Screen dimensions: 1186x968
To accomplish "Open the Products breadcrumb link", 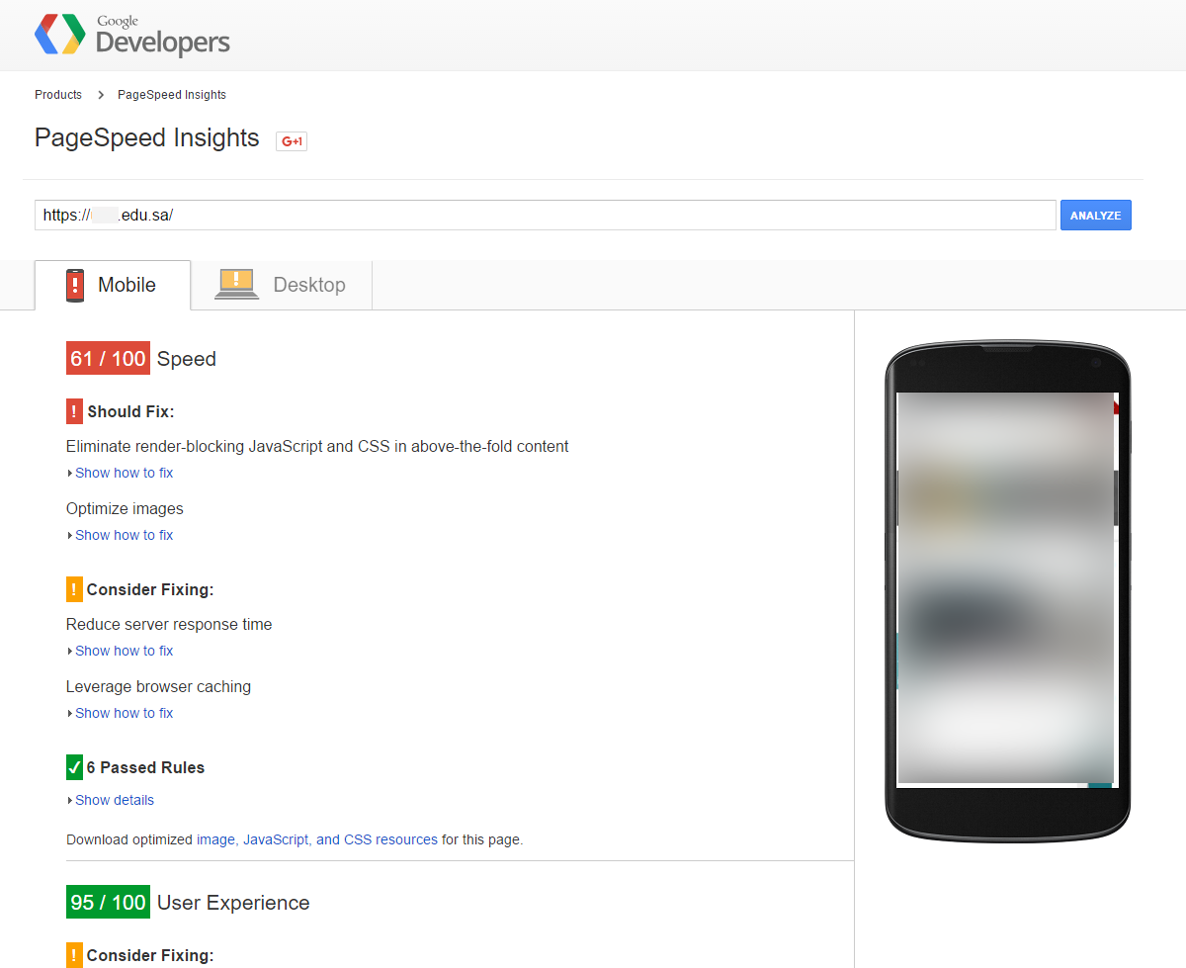I will pyautogui.click(x=58, y=95).
